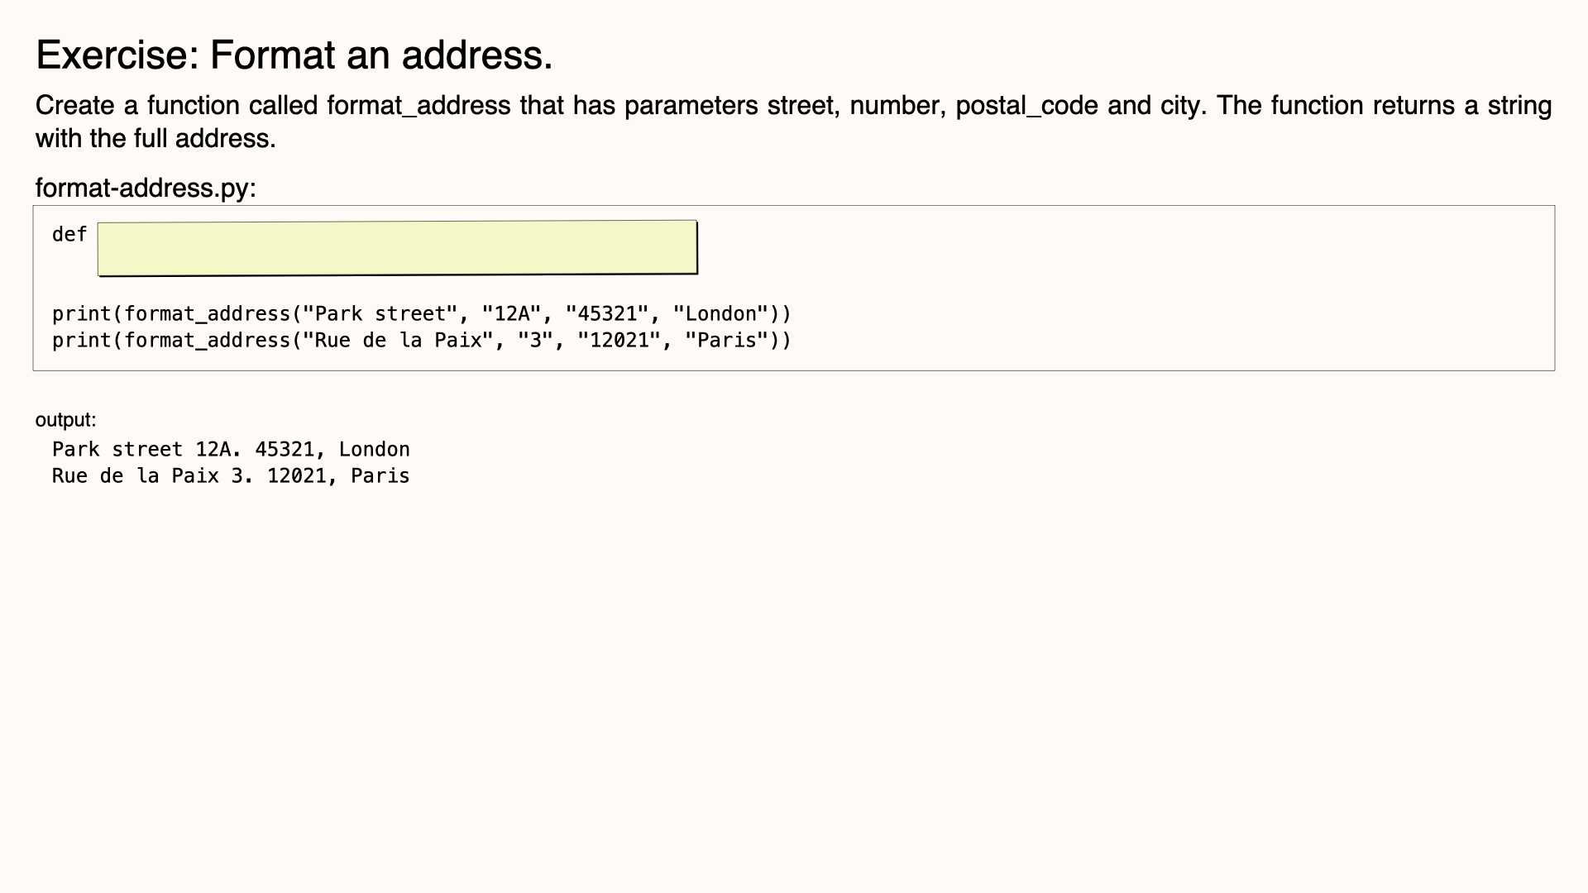Click the "London" argument in the print call

(721, 314)
